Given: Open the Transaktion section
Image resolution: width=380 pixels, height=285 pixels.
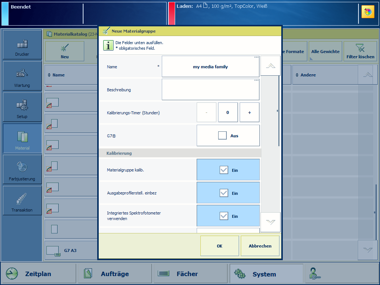Looking at the screenshot, I should click(22, 201).
